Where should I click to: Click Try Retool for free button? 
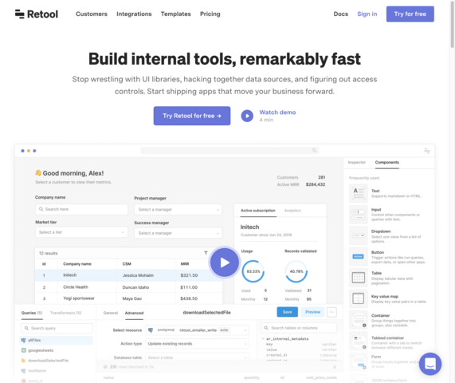click(x=192, y=116)
